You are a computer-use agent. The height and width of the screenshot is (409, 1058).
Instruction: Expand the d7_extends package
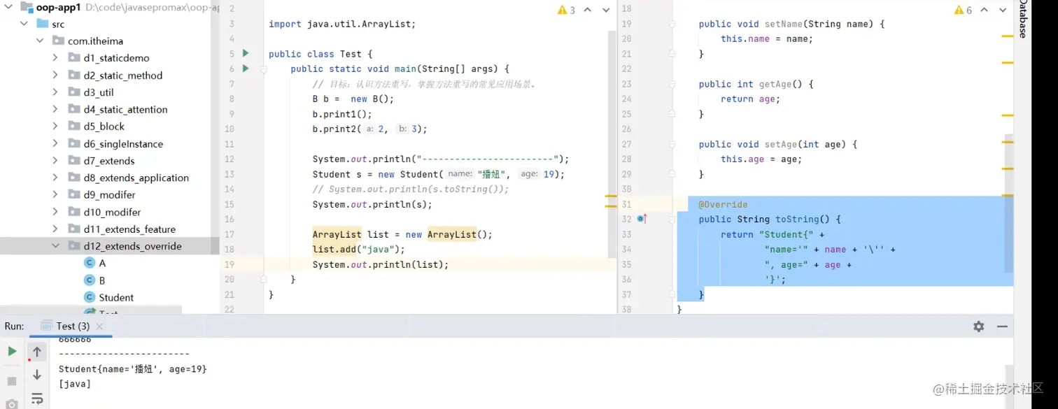[55, 161]
